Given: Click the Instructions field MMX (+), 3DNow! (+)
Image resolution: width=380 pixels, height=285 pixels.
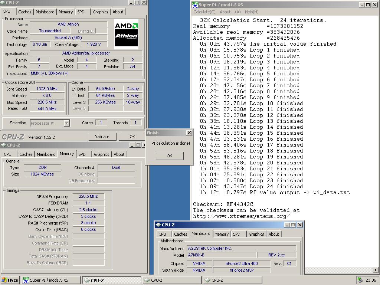Looking at the screenshot, I should pyautogui.click(x=86, y=73).
